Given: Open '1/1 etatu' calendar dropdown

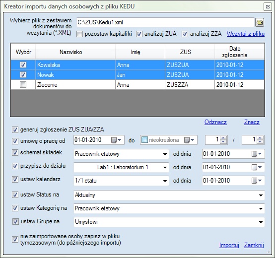Looking at the screenshot, I should point(165,181).
